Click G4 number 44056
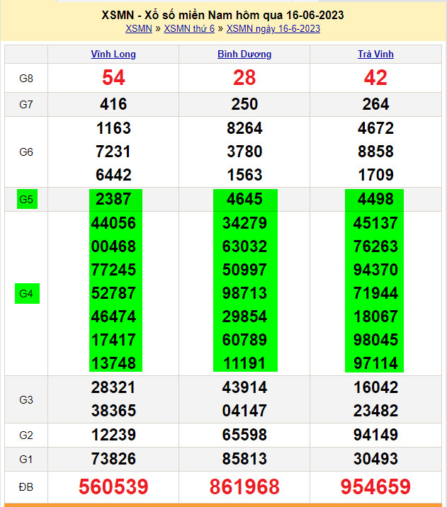447x507 pixels. pyautogui.click(x=113, y=223)
